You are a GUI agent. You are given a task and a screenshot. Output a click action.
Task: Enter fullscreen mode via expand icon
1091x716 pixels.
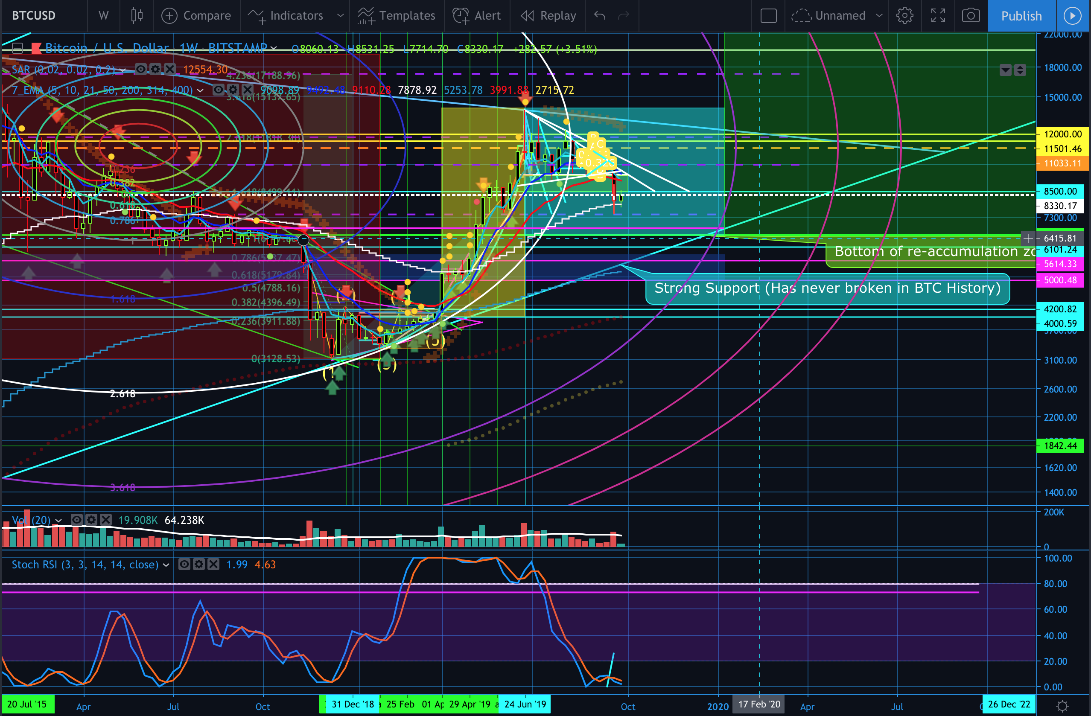938,16
